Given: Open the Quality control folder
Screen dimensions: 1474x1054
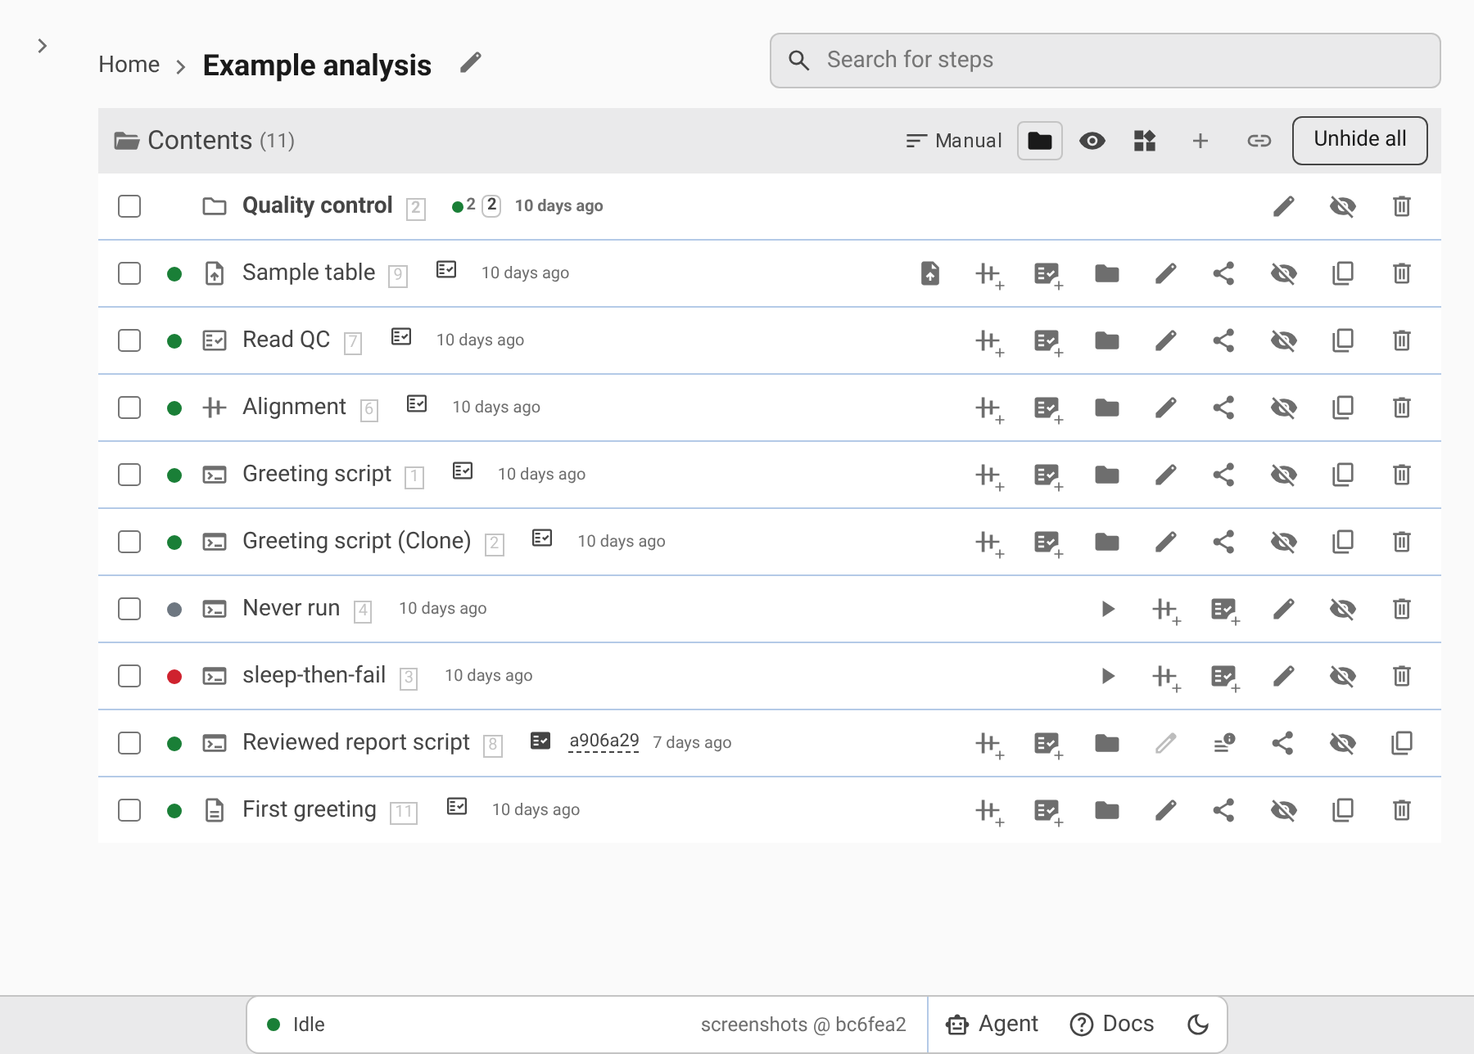Looking at the screenshot, I should (x=317, y=205).
